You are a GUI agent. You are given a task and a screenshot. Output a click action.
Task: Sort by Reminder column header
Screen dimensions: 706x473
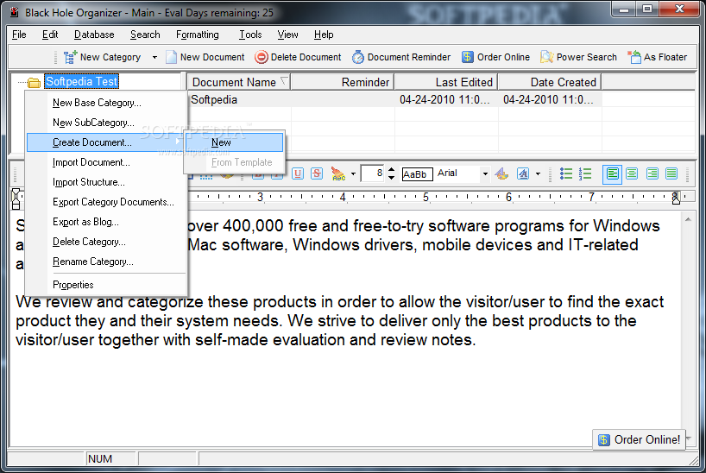point(342,82)
